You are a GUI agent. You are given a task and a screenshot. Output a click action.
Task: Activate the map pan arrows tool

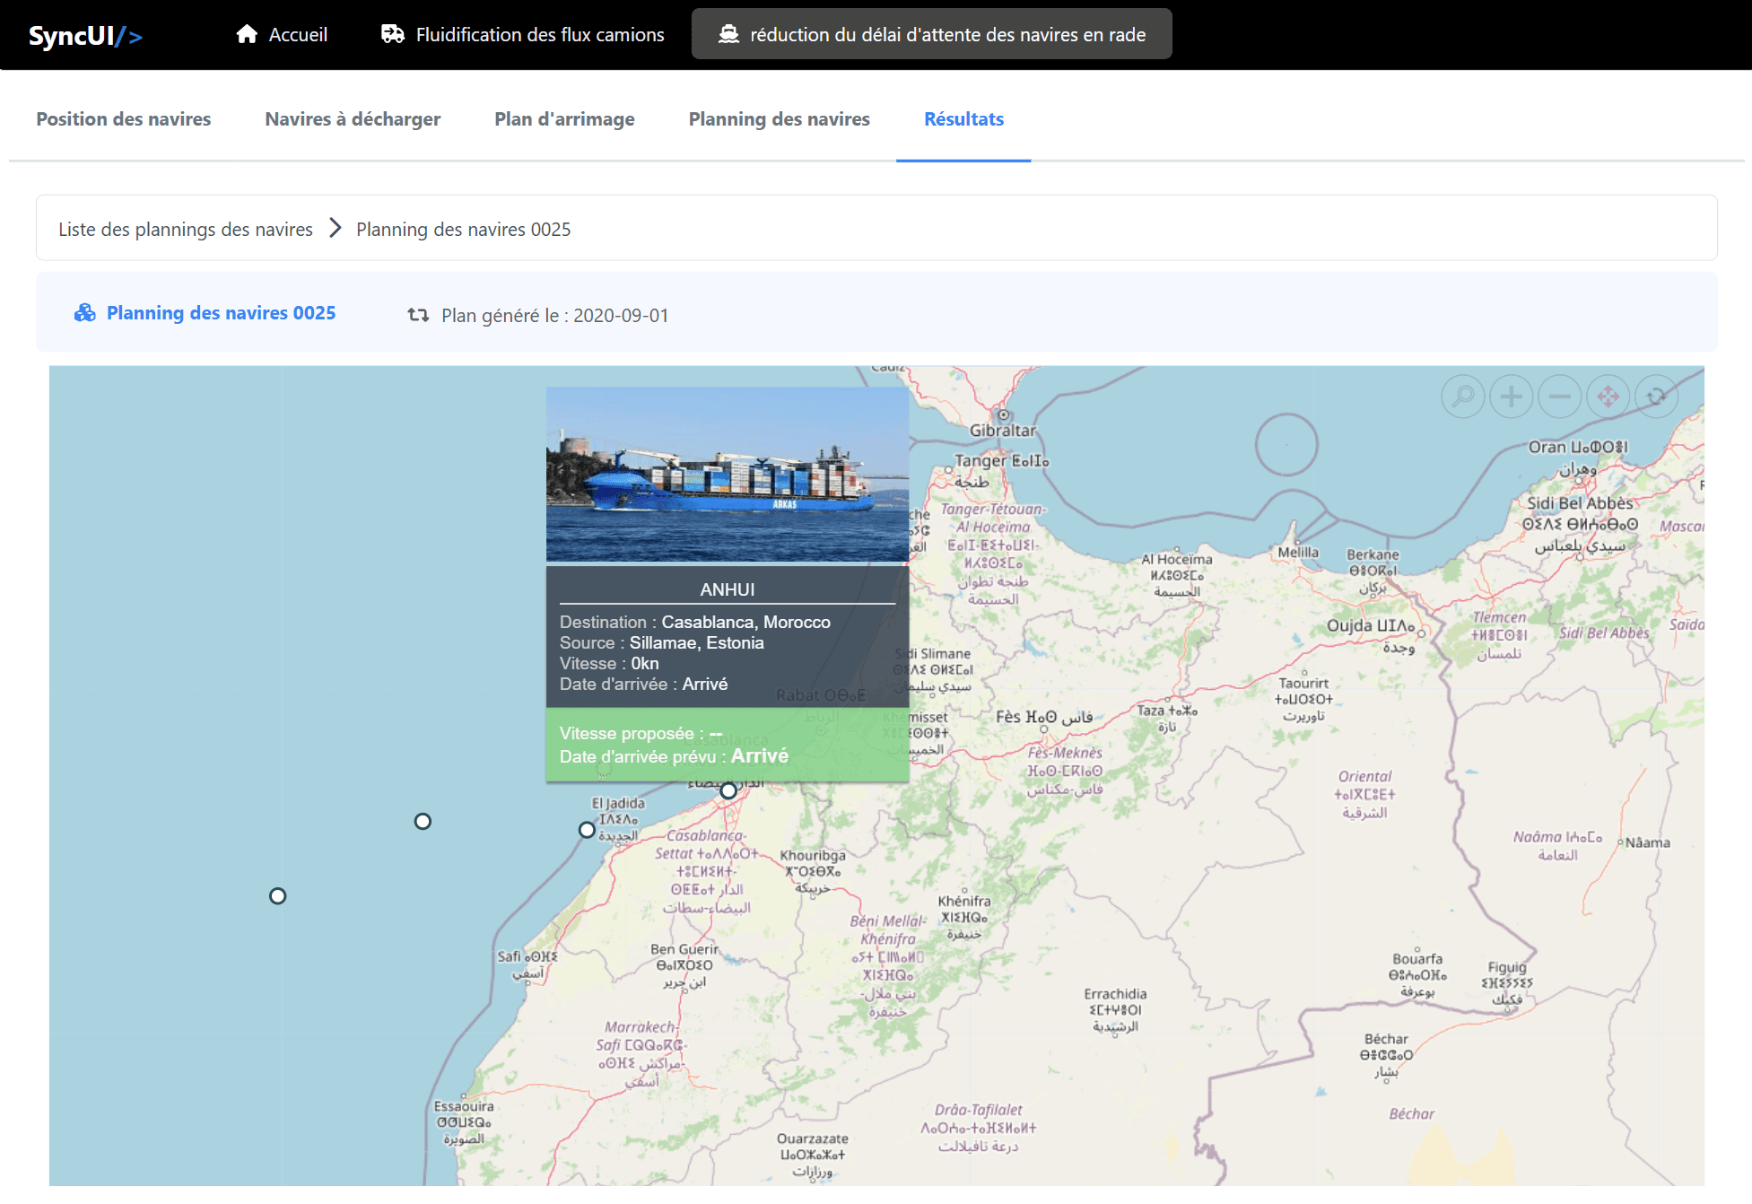click(x=1608, y=396)
